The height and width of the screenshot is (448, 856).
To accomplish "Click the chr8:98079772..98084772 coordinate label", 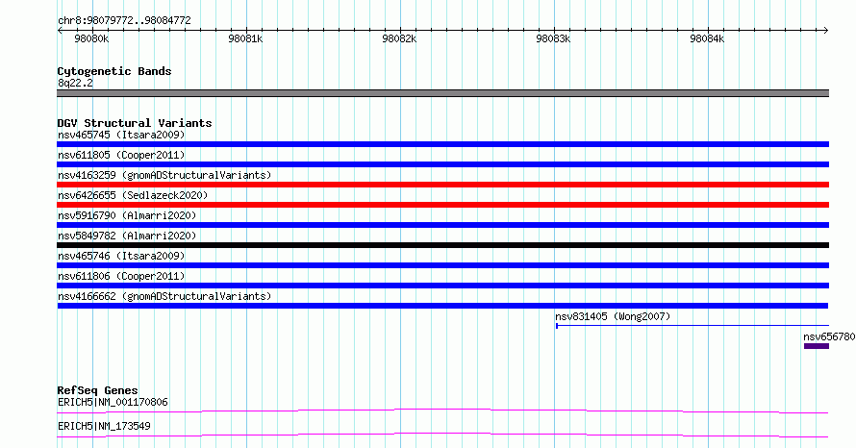I will 124,21.
